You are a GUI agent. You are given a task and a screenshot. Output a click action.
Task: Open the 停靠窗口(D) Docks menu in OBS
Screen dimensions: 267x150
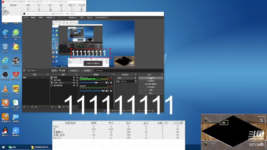click(51, 18)
